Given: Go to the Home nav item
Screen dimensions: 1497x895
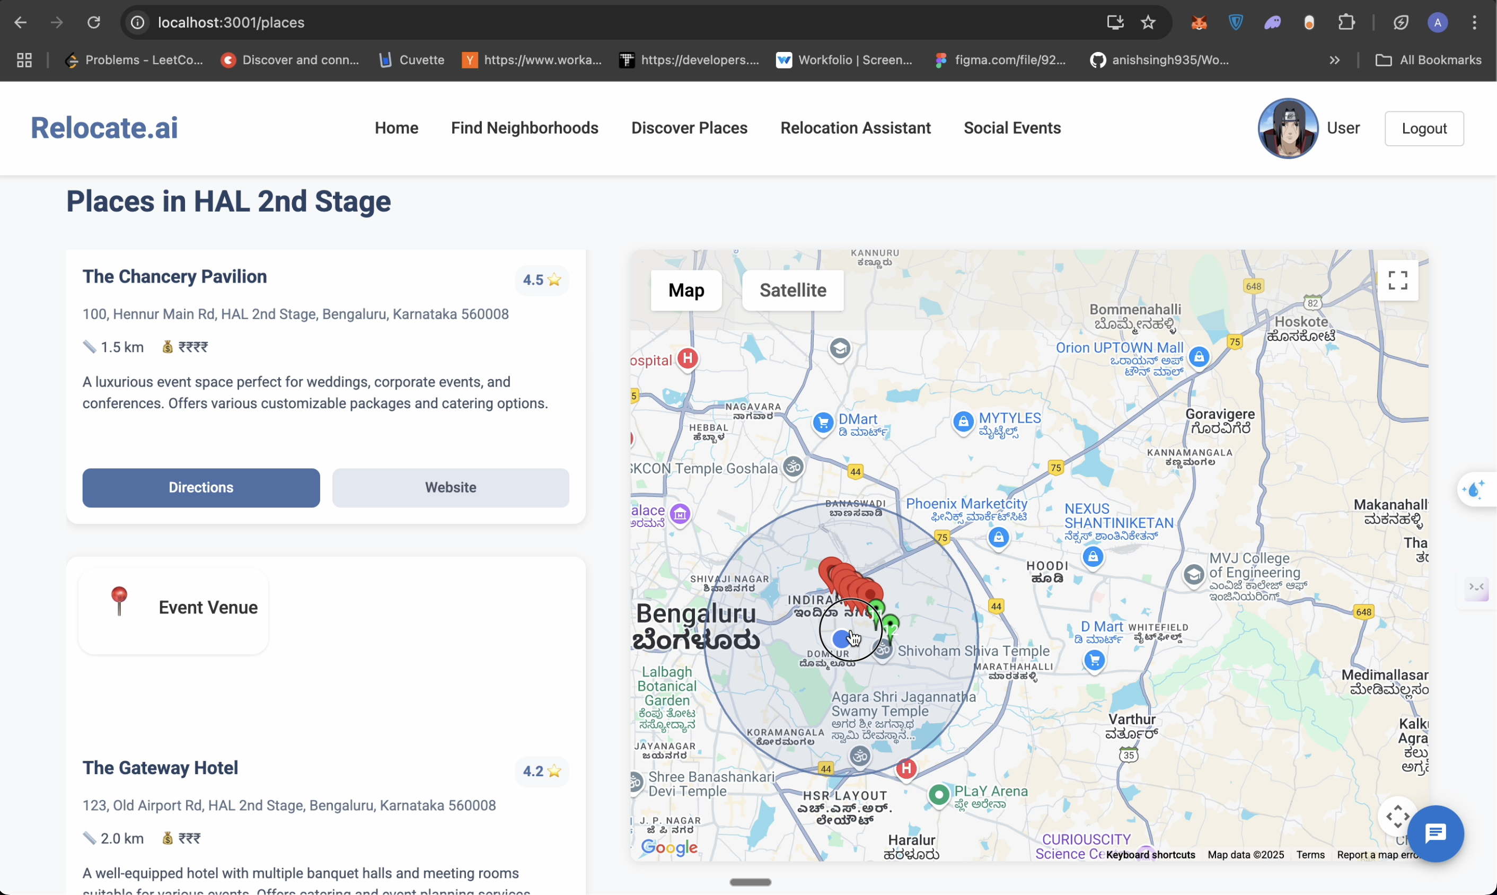Looking at the screenshot, I should [x=396, y=128].
